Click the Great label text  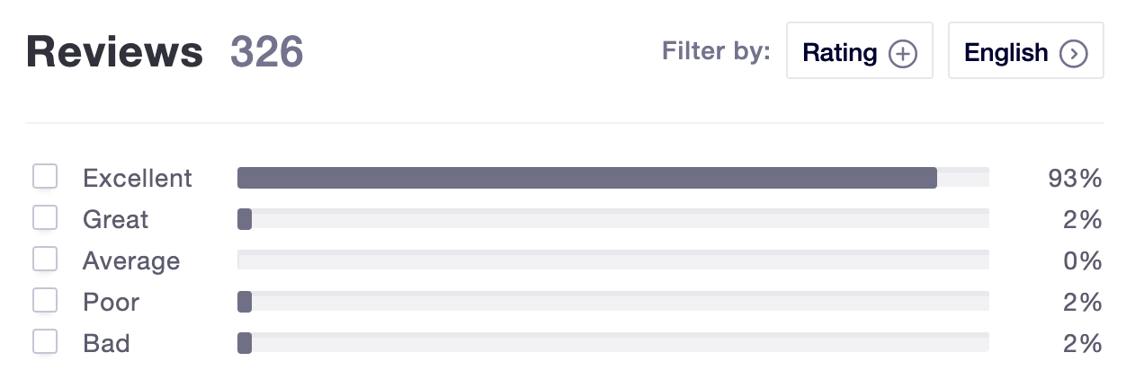click(115, 219)
